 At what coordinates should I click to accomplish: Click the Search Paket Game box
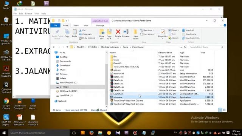(206, 47)
